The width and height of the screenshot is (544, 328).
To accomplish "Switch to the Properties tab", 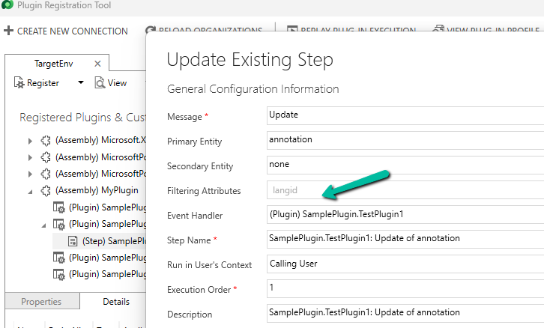I will [x=41, y=302].
